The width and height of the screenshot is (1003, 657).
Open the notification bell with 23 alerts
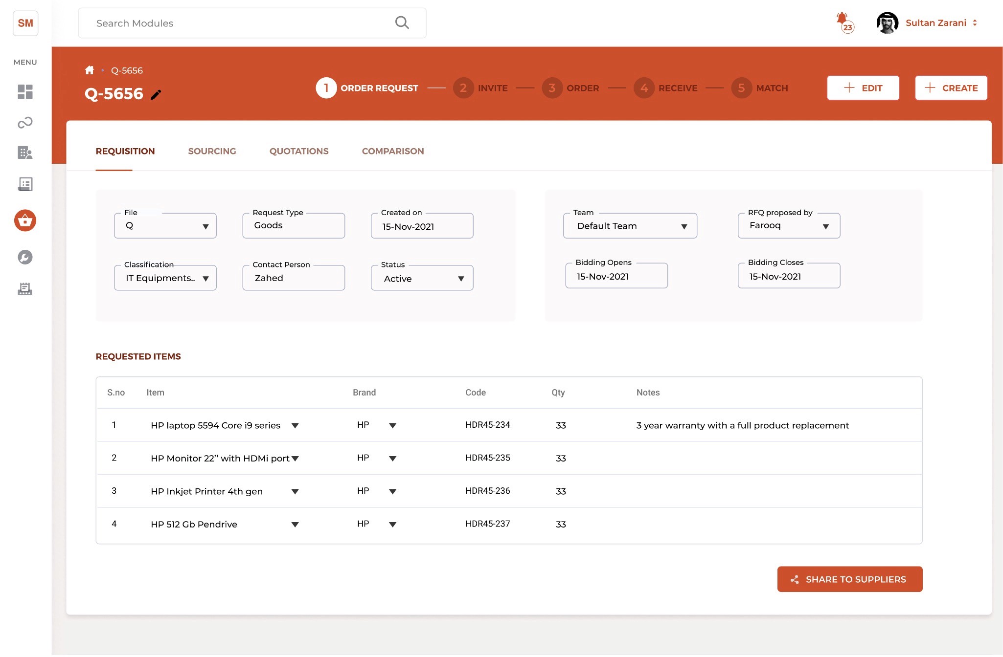tap(843, 22)
